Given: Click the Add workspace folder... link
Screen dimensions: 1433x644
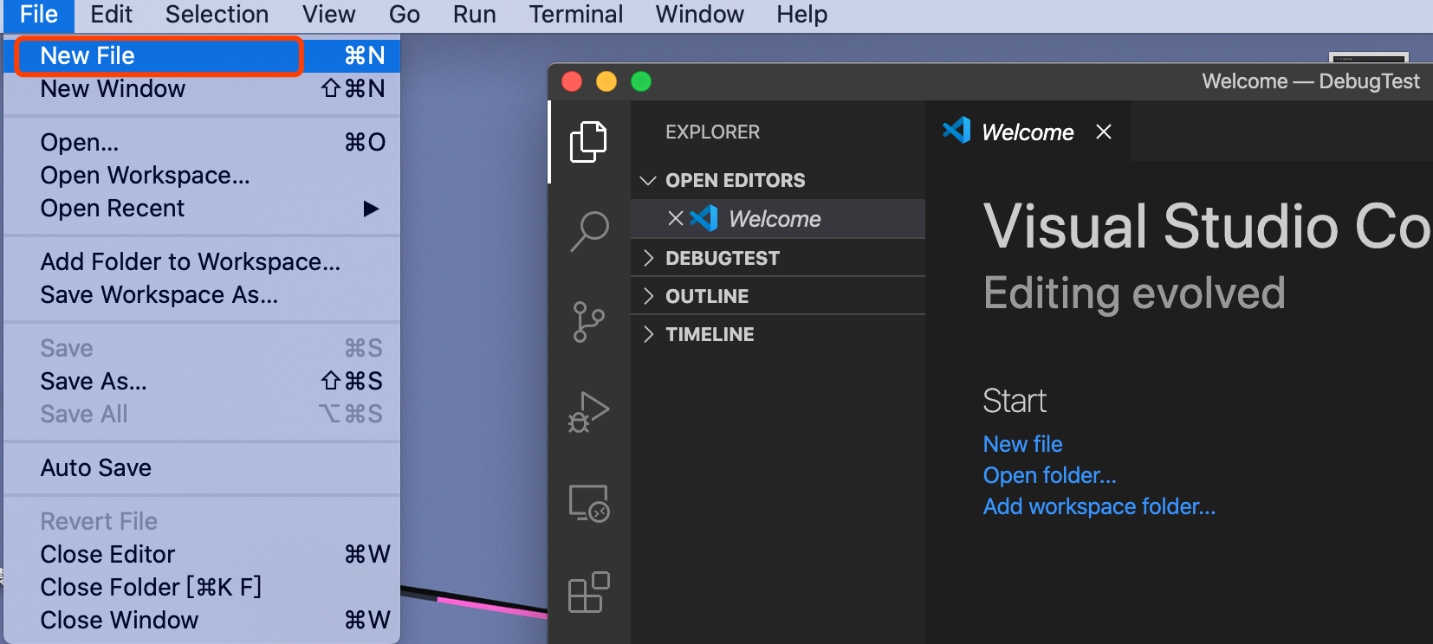Looking at the screenshot, I should click(x=1099, y=506).
